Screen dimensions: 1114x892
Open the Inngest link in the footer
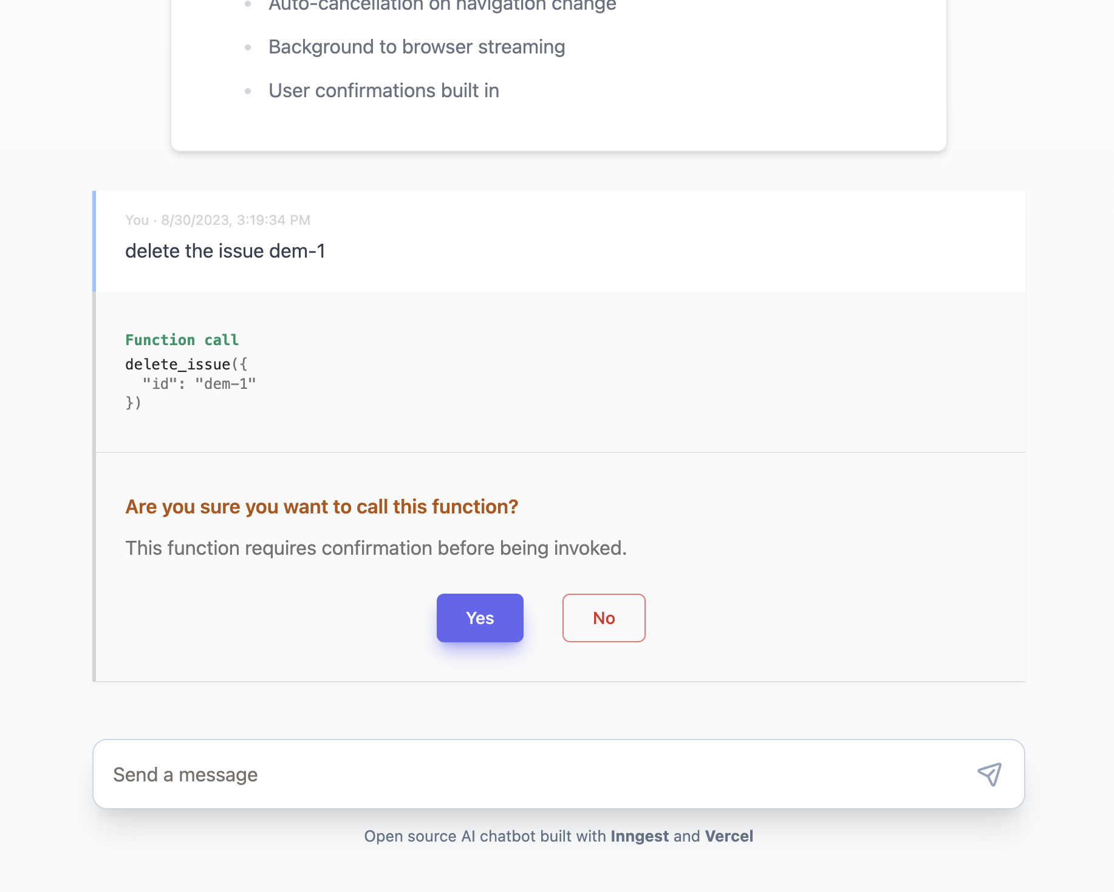pos(639,835)
